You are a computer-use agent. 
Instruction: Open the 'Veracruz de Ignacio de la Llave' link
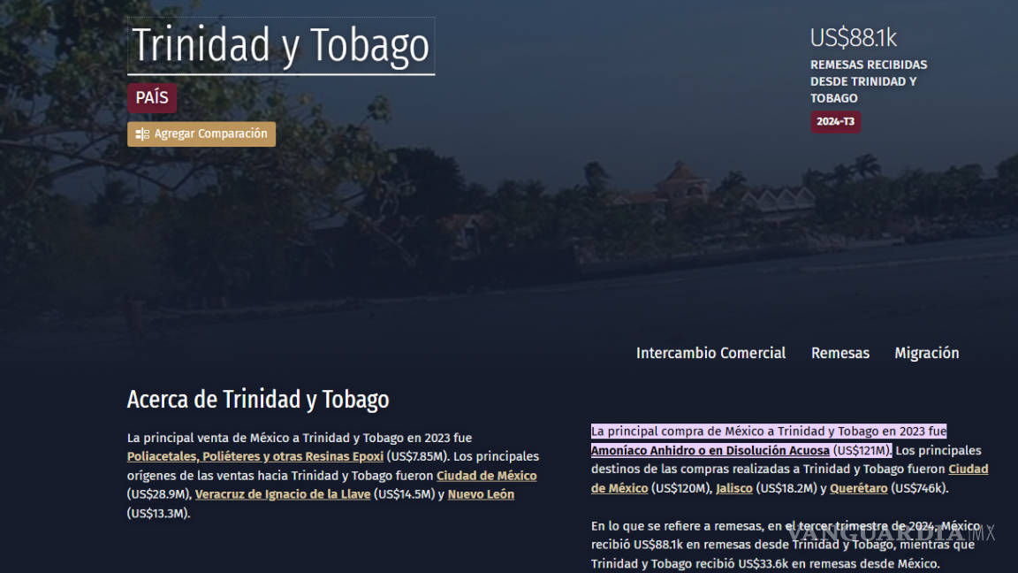(x=282, y=493)
